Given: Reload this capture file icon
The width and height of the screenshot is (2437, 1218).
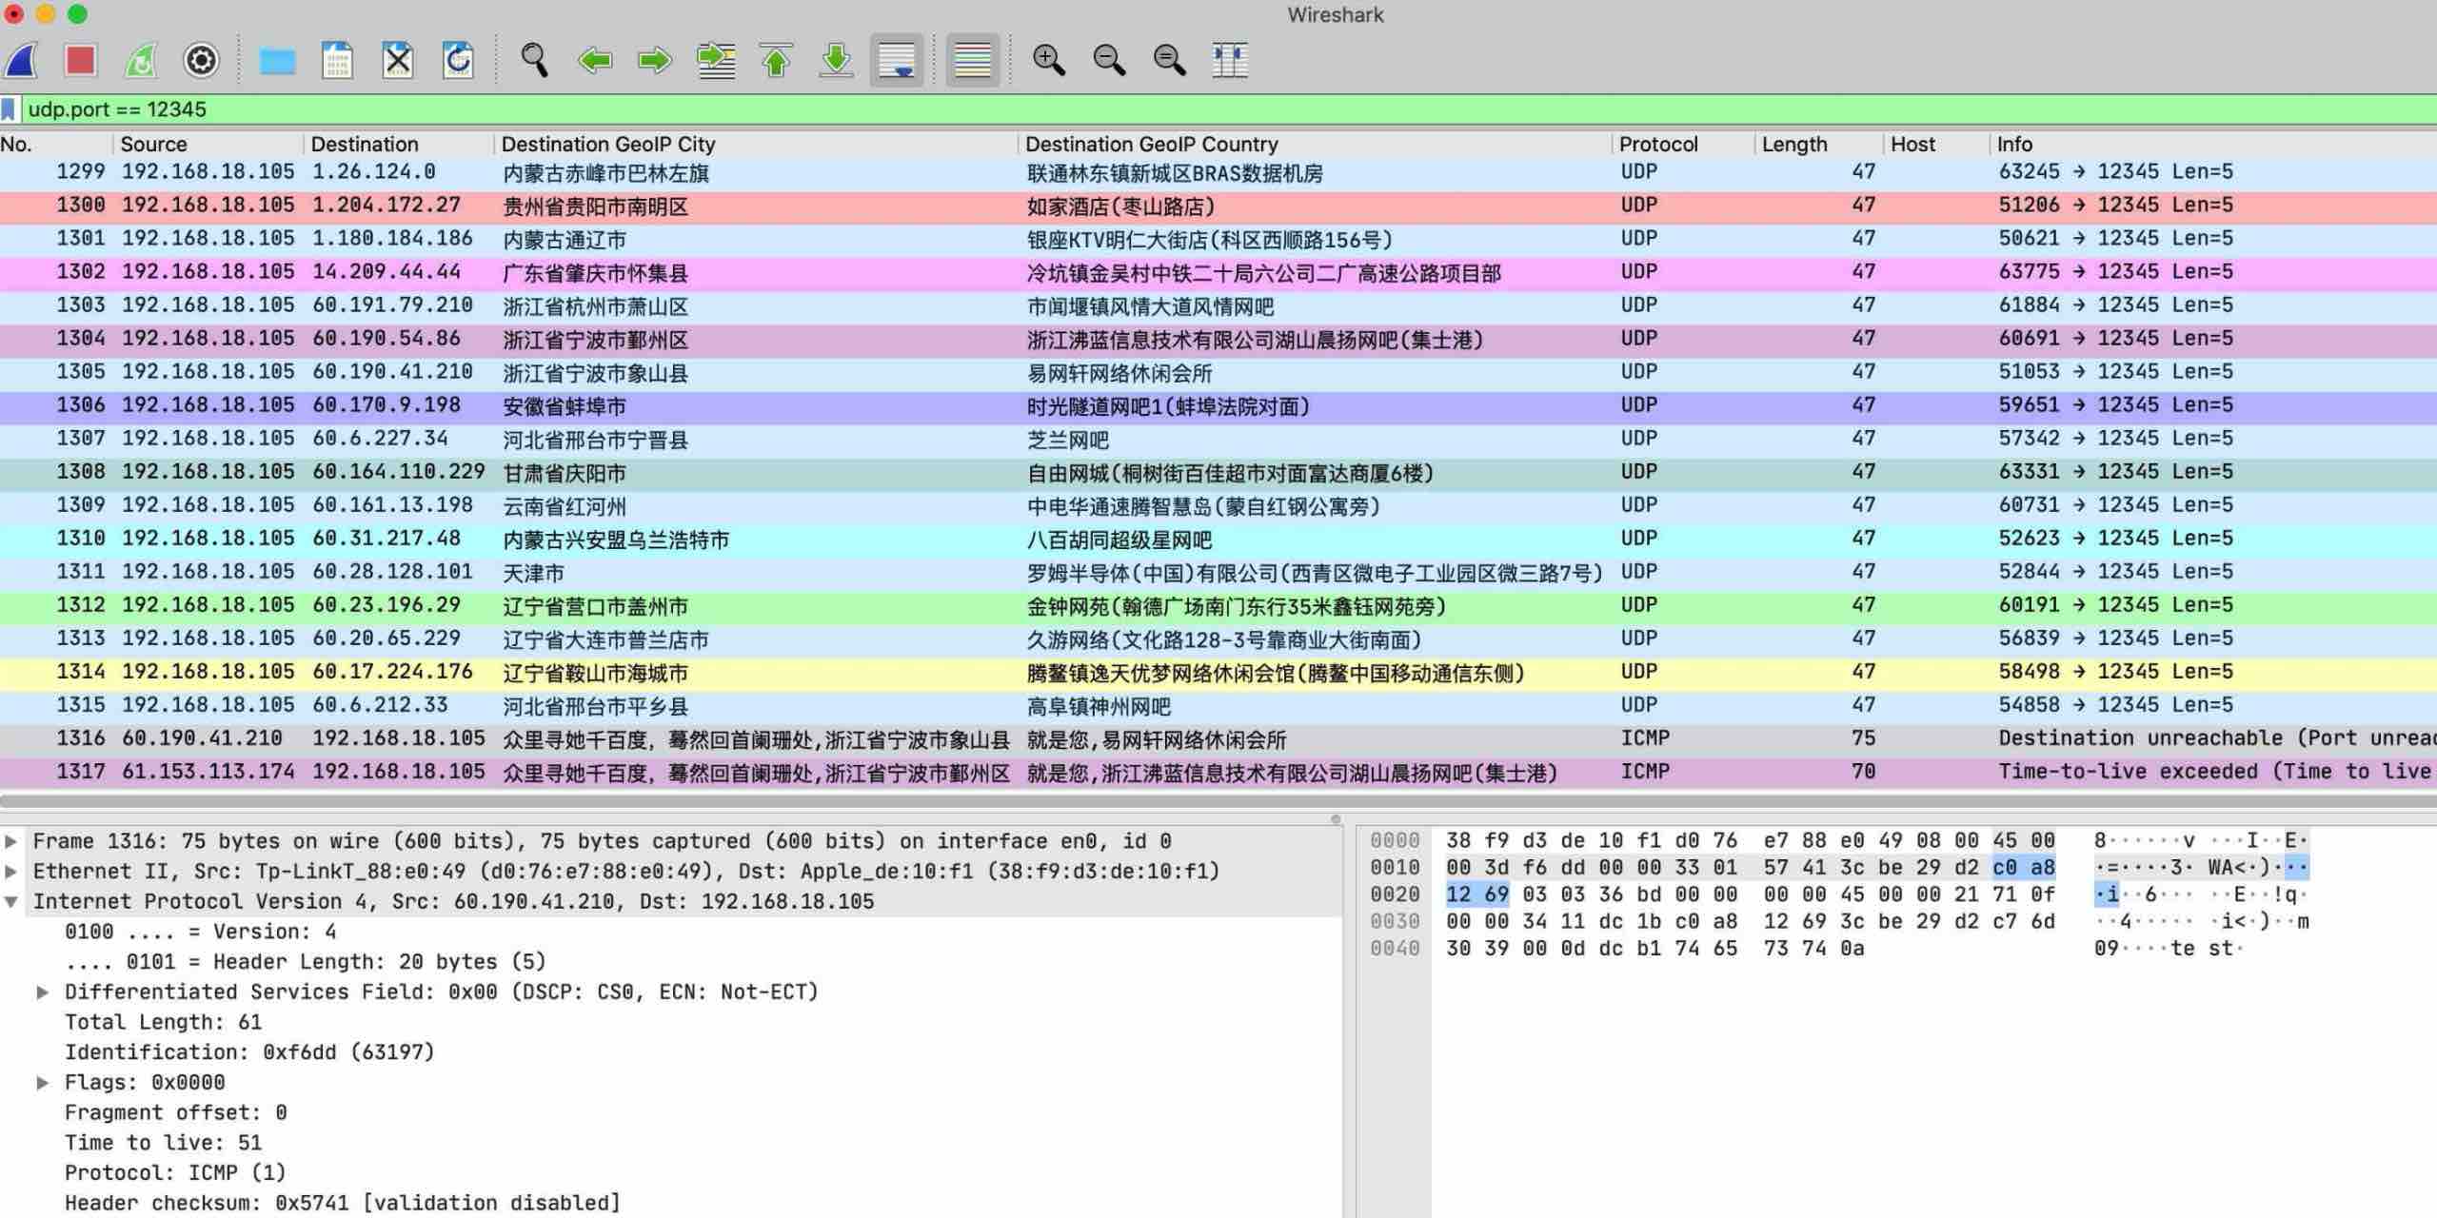Looking at the screenshot, I should (x=458, y=61).
